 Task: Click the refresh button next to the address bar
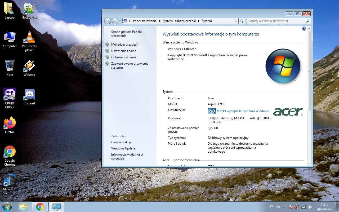[242, 21]
